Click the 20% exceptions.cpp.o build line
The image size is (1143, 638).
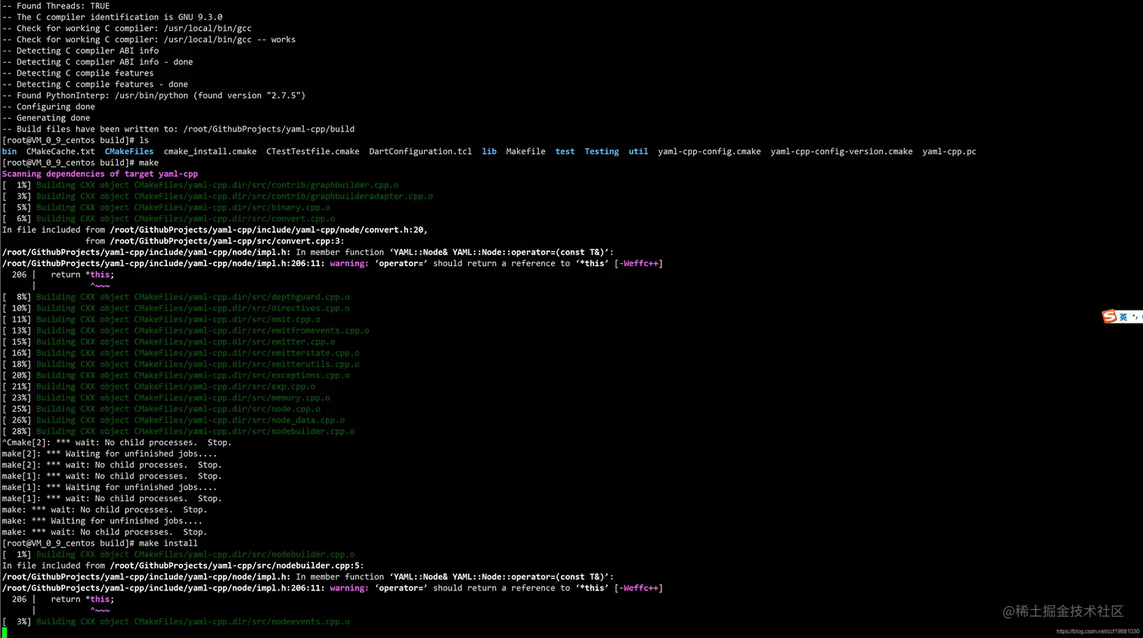coord(176,375)
